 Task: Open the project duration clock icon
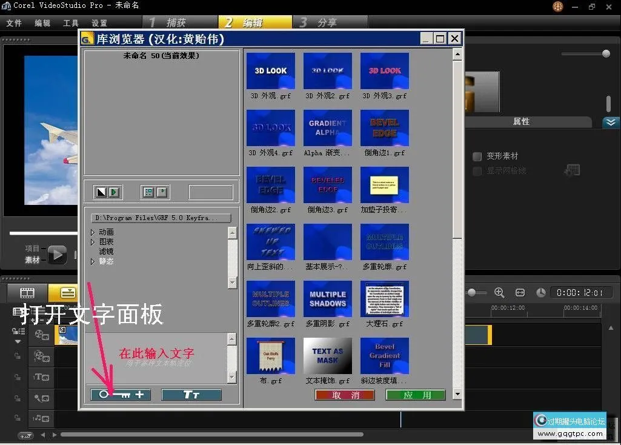pos(541,292)
